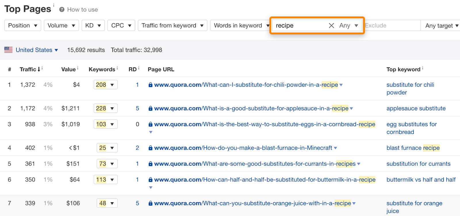The height and width of the screenshot is (216, 460).
Task: Click the blast furnace recipe keyword link
Action: click(x=413, y=148)
